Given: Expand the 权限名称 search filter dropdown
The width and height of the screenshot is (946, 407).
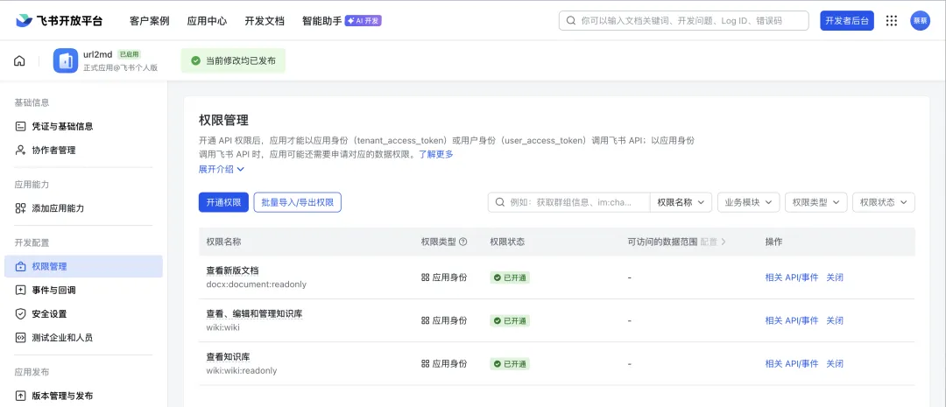Looking at the screenshot, I should tap(681, 202).
